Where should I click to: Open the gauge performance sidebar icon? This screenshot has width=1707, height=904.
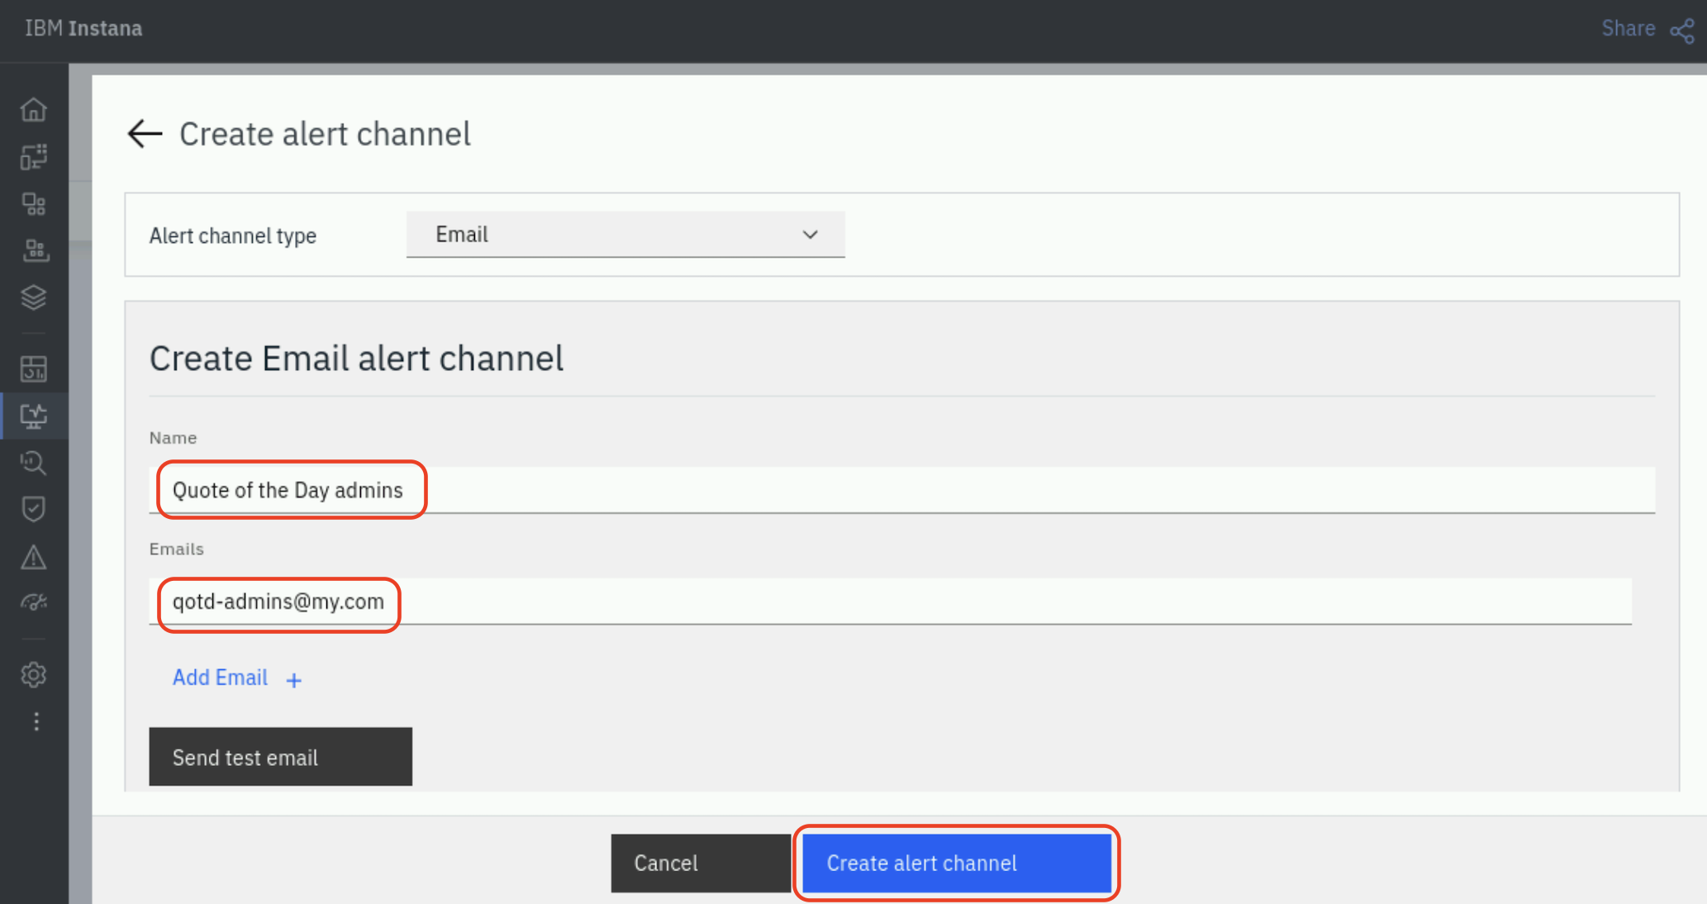(x=34, y=602)
